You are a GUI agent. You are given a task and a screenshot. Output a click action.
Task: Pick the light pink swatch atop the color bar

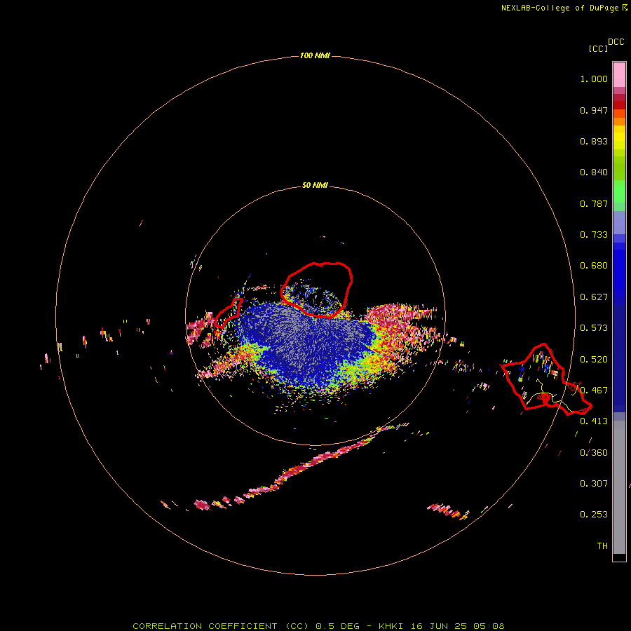click(619, 74)
